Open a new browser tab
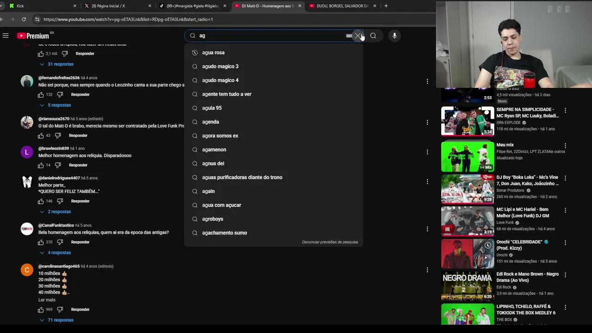Screen dimensions: 592x333 [x=386, y=6]
